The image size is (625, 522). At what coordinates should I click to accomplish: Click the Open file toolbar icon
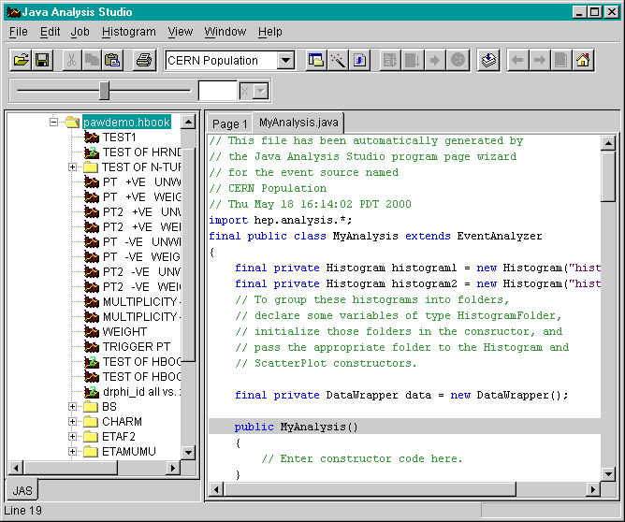[x=22, y=61]
